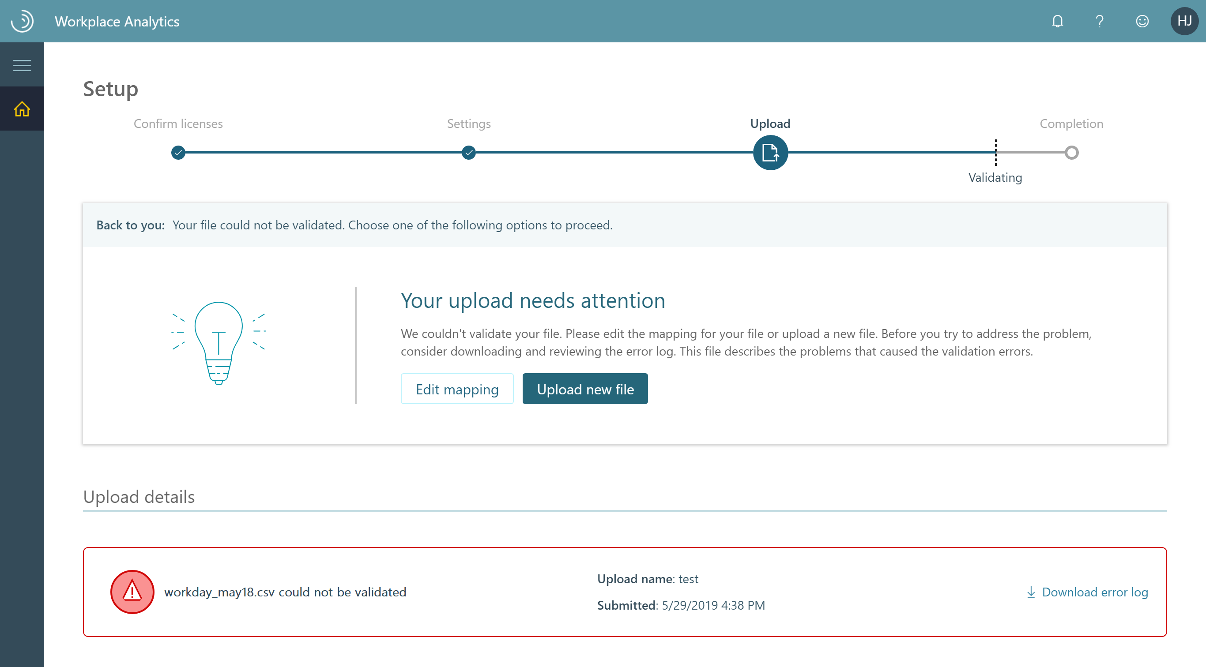The width and height of the screenshot is (1206, 667).
Task: Click the Upload new file button
Action: pyautogui.click(x=585, y=389)
